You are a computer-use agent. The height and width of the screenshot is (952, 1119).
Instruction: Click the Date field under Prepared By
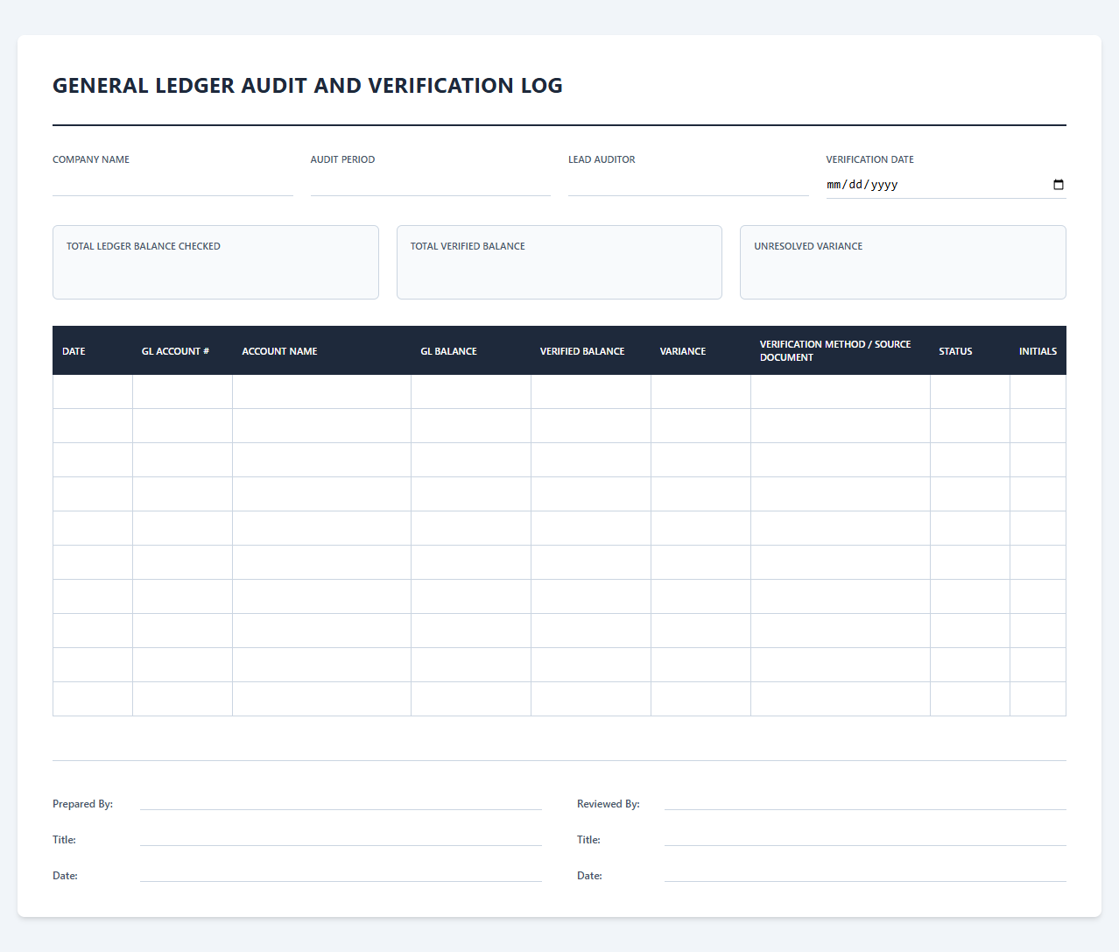pos(341,873)
